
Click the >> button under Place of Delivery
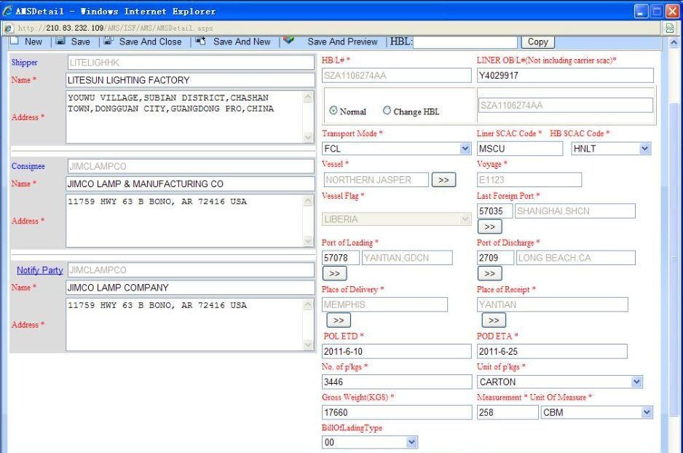coord(339,320)
